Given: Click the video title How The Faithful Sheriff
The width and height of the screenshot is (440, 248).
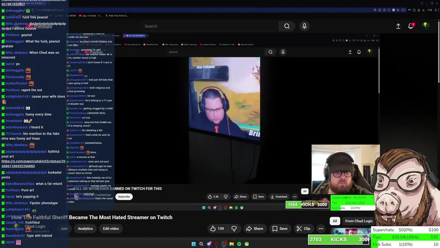Looking at the screenshot, I should (x=92, y=217).
